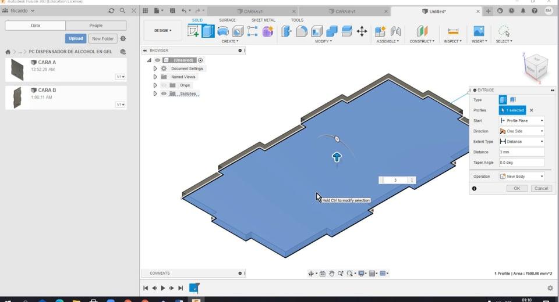
Task: Select the solid Extrude type option
Action: pyautogui.click(x=503, y=99)
